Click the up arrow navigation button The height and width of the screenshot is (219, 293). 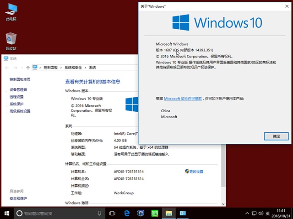pos(28,68)
